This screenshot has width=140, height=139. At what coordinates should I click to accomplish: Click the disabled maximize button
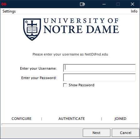(x=118, y=4)
